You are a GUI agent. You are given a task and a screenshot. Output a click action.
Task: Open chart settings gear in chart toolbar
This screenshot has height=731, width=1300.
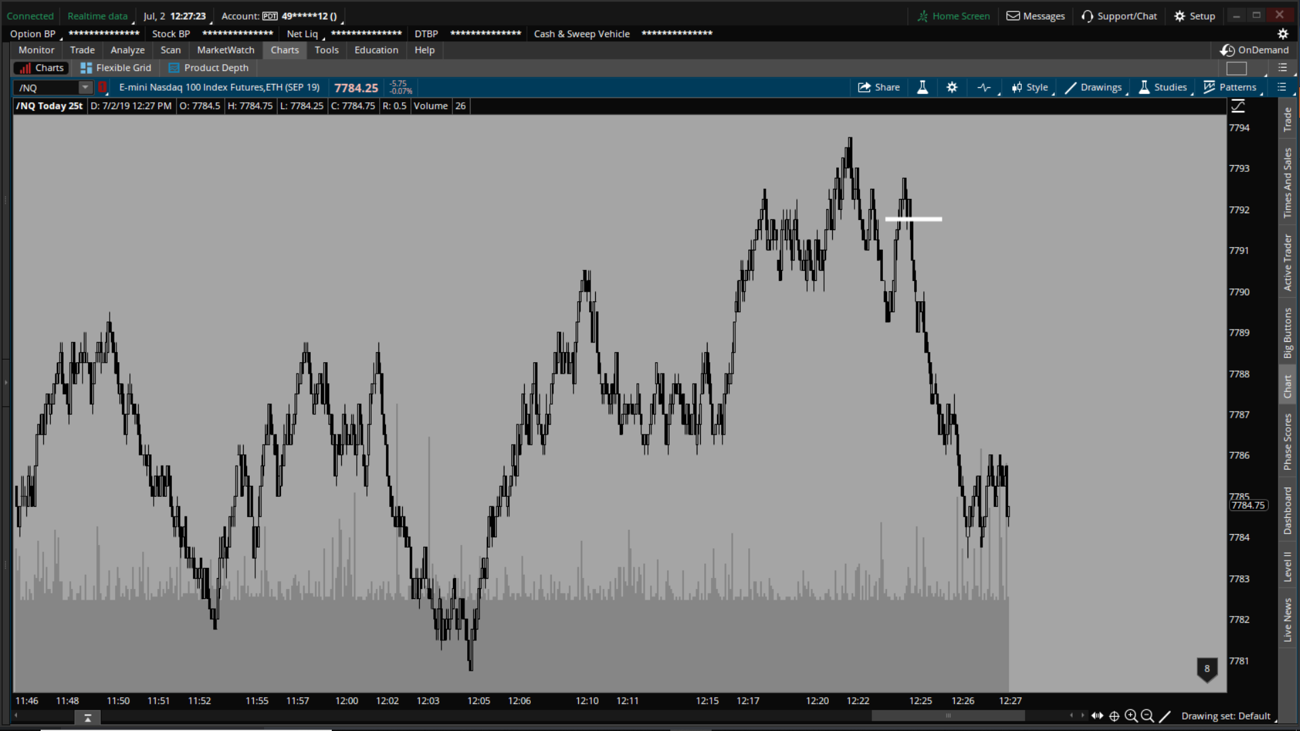(x=952, y=87)
